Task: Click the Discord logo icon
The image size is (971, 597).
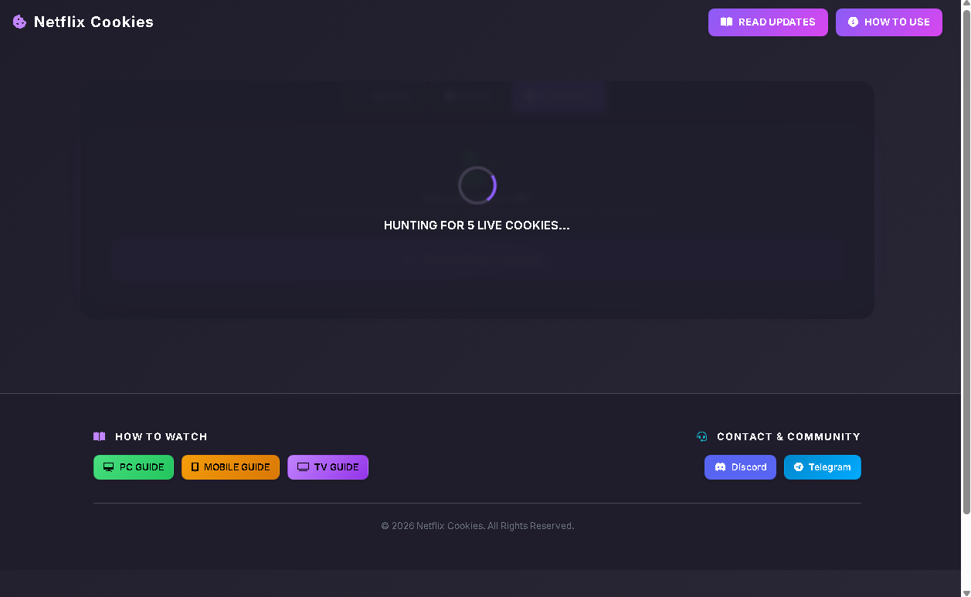Action: 720,467
